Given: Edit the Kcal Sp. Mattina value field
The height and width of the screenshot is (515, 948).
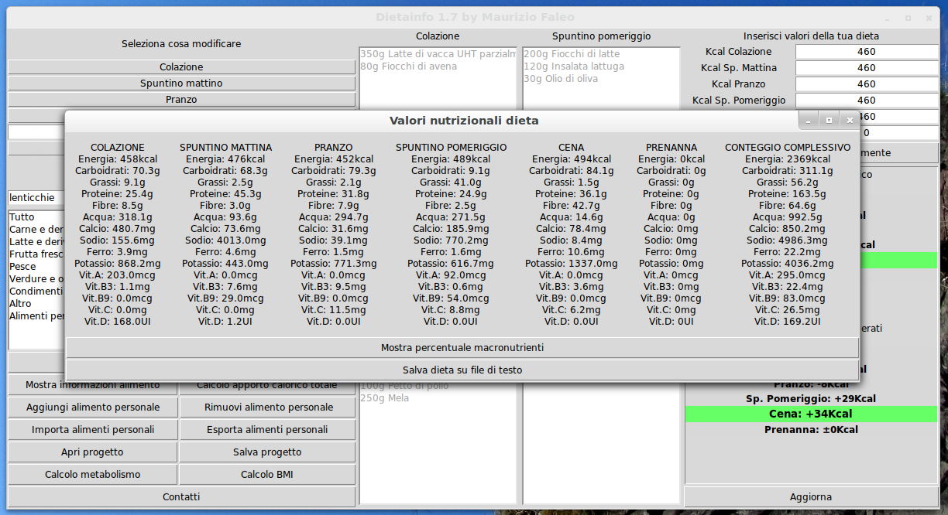Looking at the screenshot, I should pos(866,68).
